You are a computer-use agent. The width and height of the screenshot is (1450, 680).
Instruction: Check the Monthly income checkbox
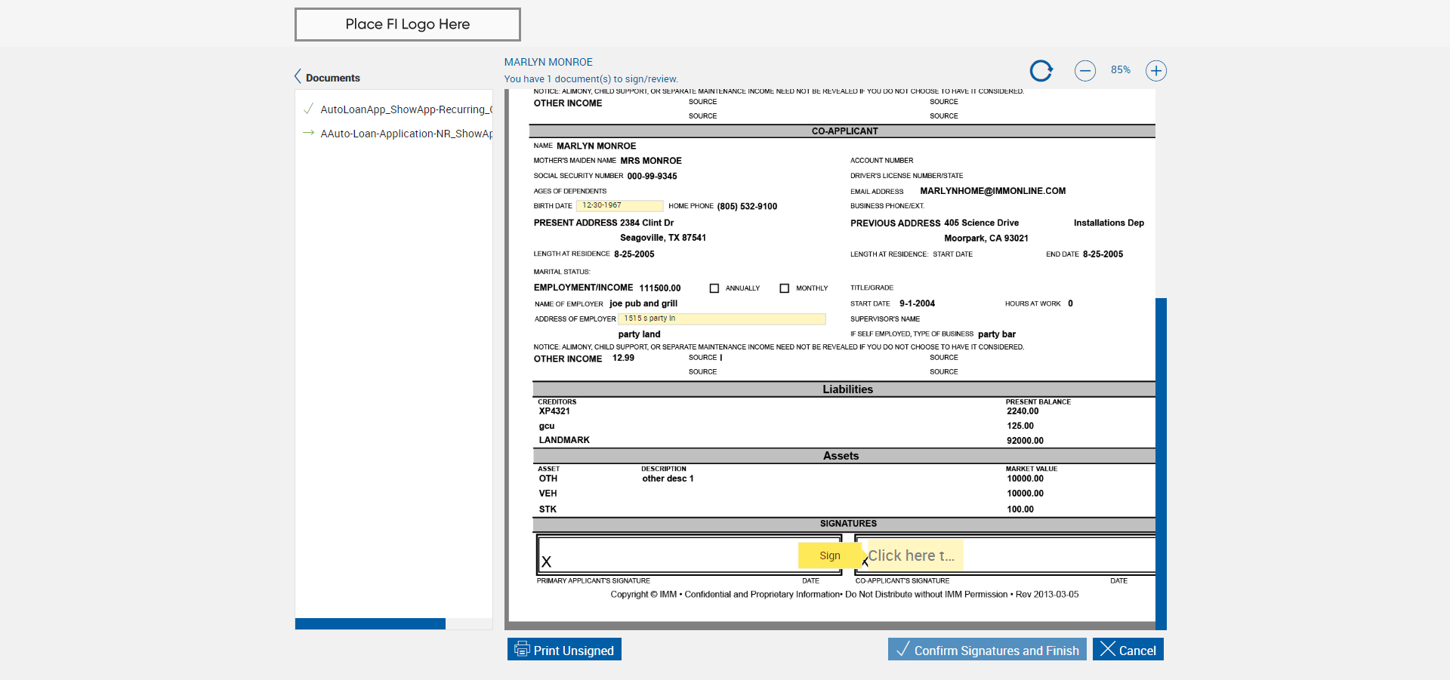click(x=785, y=288)
